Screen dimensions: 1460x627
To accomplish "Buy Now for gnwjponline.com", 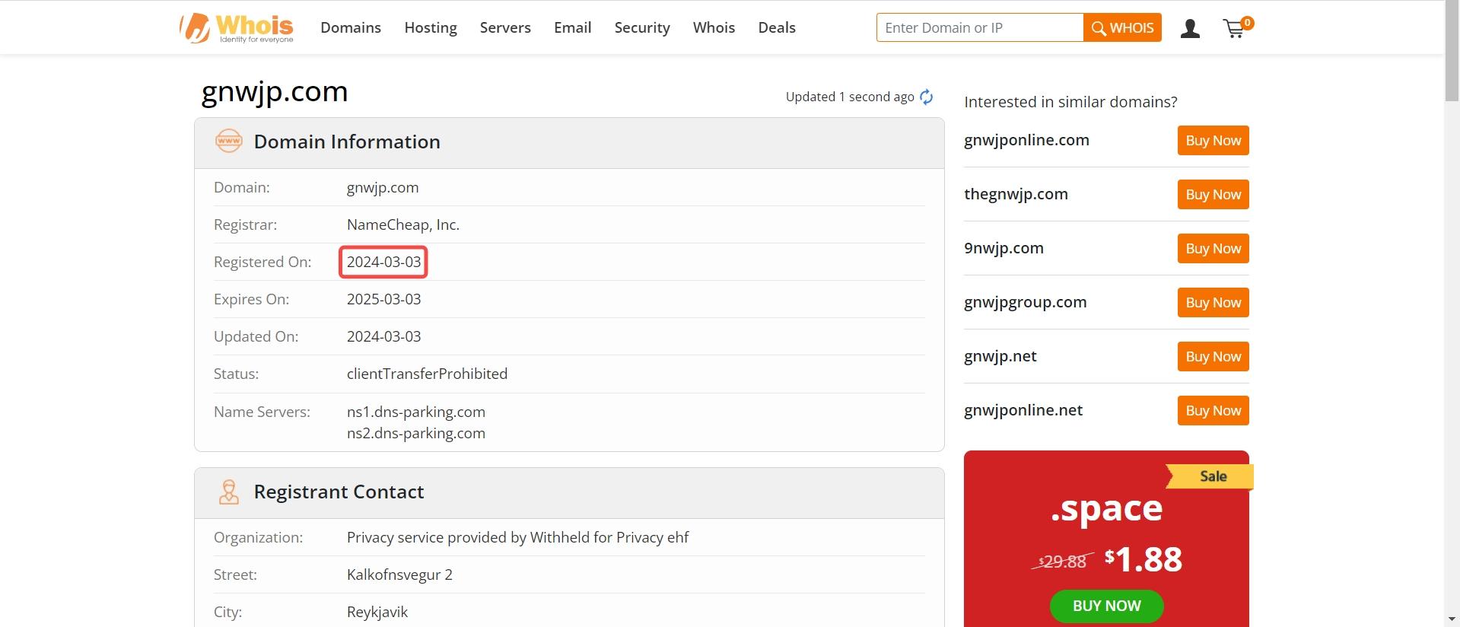I will [1213, 140].
